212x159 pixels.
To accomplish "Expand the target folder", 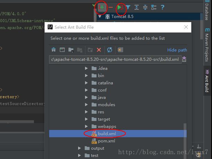I will pyautogui.click(x=86, y=119).
